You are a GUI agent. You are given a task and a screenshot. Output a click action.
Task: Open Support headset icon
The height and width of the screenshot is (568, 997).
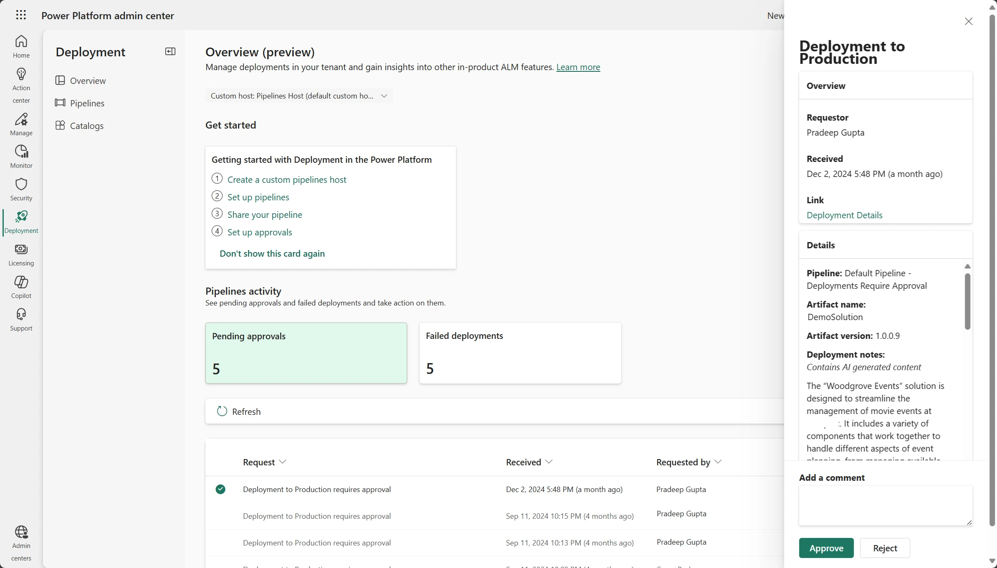point(21,314)
